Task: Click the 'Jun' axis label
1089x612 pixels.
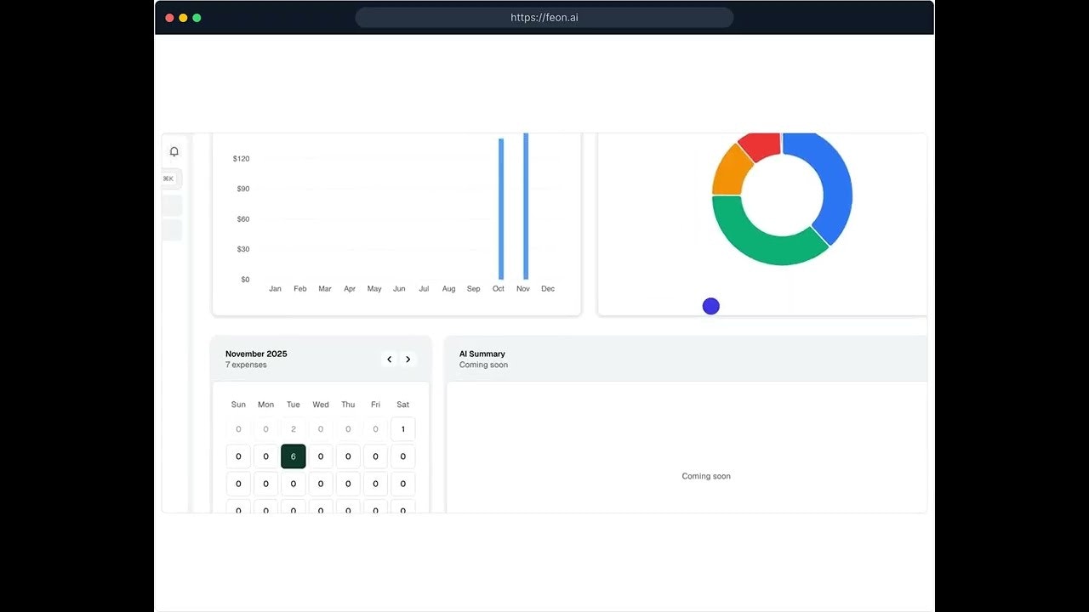Action: tap(399, 289)
